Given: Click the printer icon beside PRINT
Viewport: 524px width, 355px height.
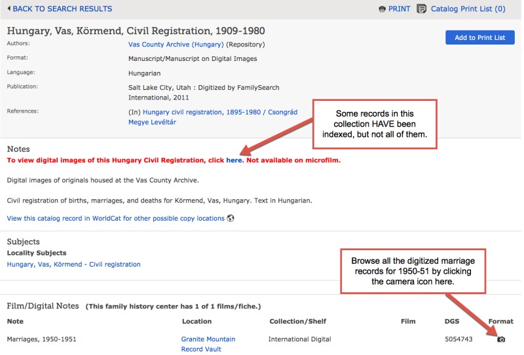Looking at the screenshot, I should click(x=382, y=9).
